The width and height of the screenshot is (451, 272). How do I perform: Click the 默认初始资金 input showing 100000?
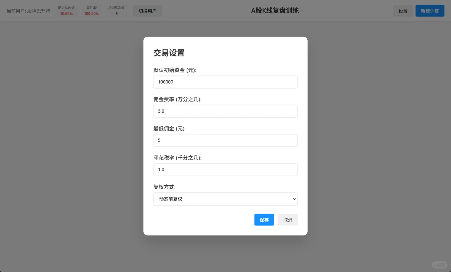point(225,82)
